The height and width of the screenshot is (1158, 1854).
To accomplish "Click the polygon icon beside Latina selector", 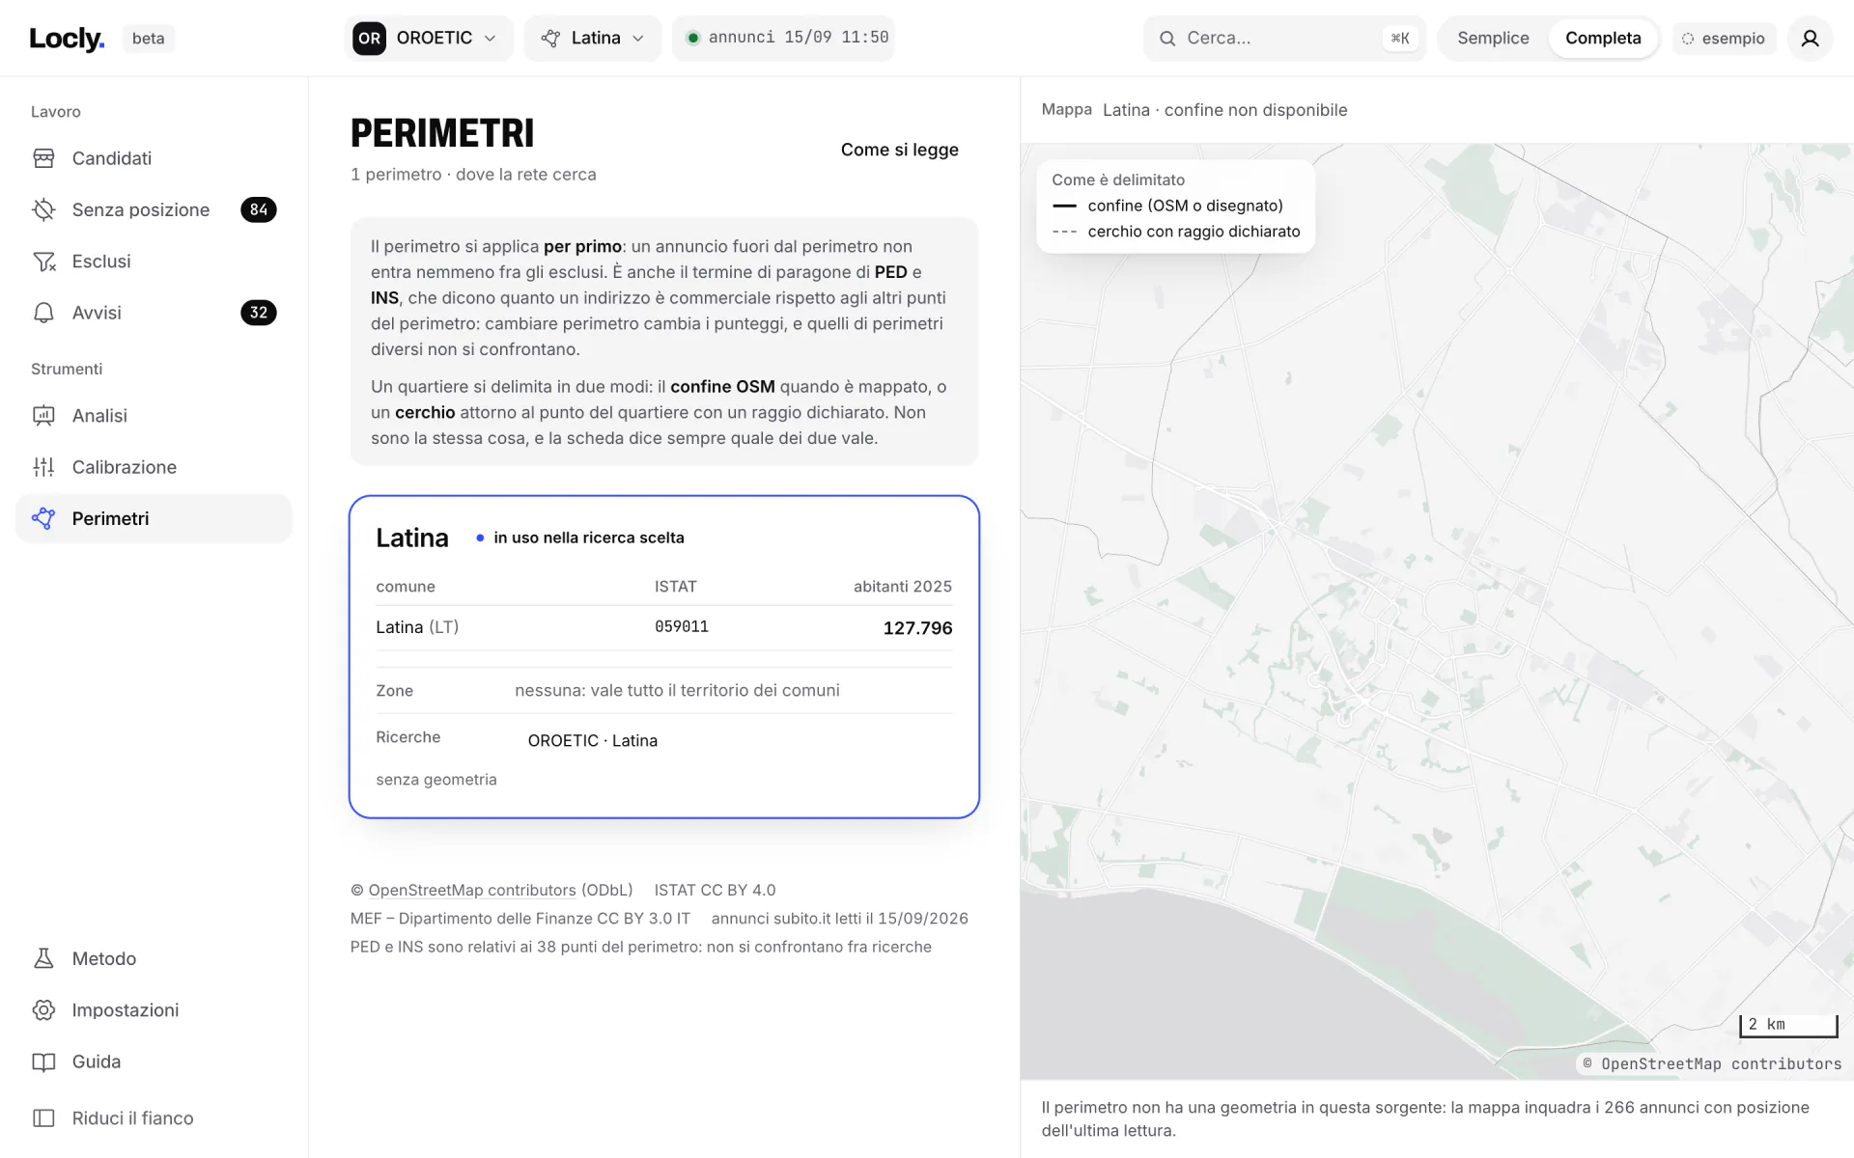I will [550, 39].
